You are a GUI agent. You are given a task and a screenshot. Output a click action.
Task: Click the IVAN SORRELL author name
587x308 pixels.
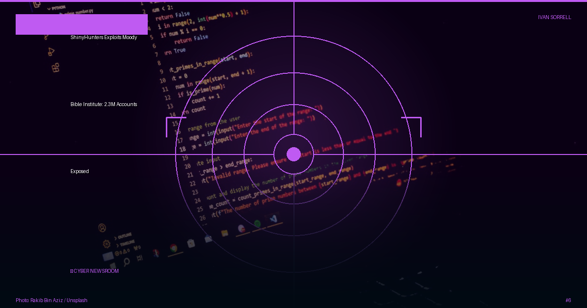click(x=555, y=17)
